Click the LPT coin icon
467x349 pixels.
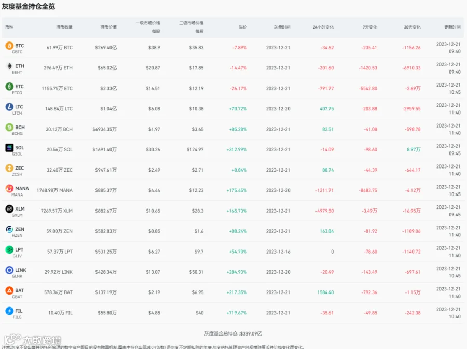coord(9,249)
